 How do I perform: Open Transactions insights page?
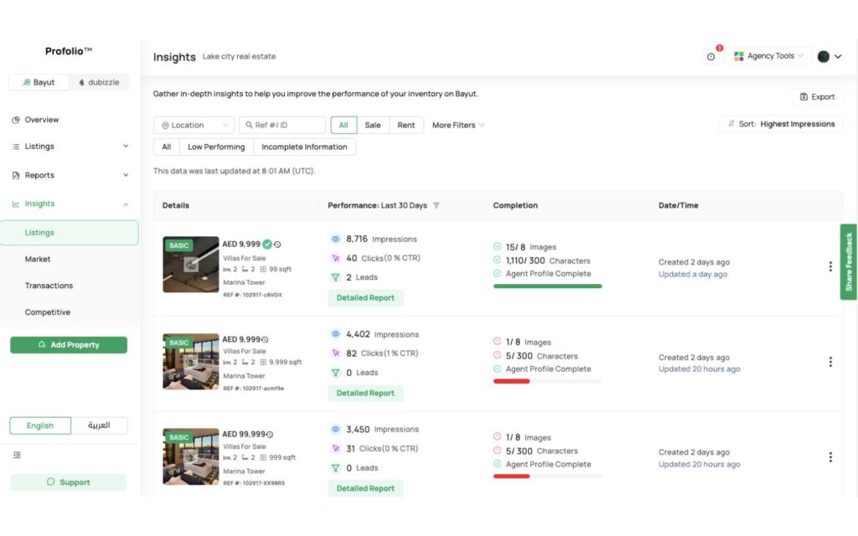pos(49,286)
